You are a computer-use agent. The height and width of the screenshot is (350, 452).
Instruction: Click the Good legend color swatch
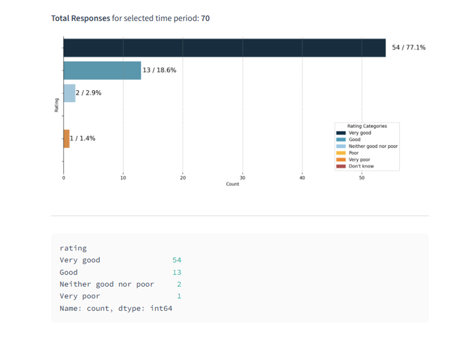point(340,140)
